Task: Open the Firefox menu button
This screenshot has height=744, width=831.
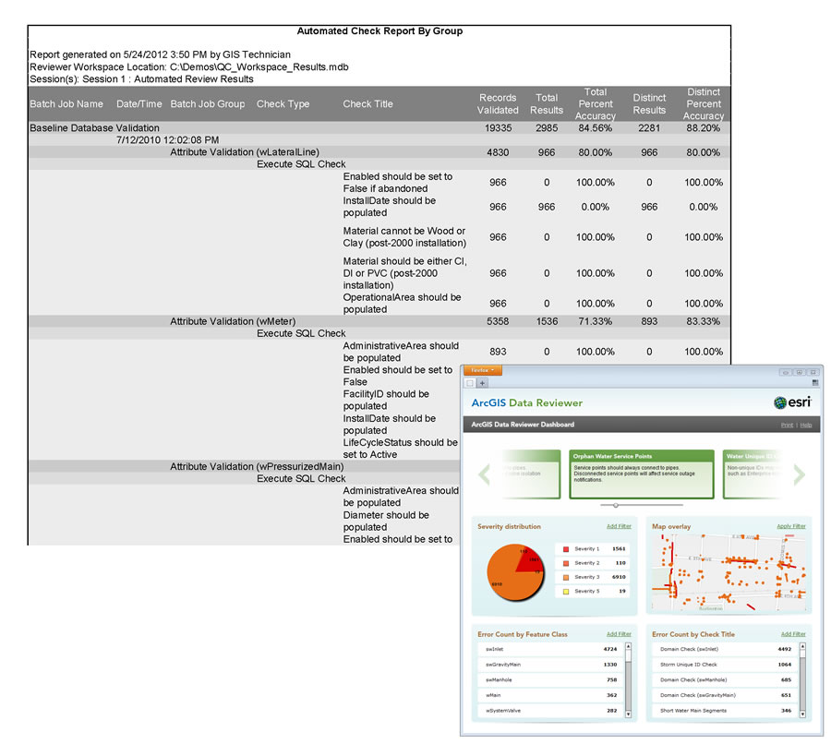Action: [x=482, y=370]
